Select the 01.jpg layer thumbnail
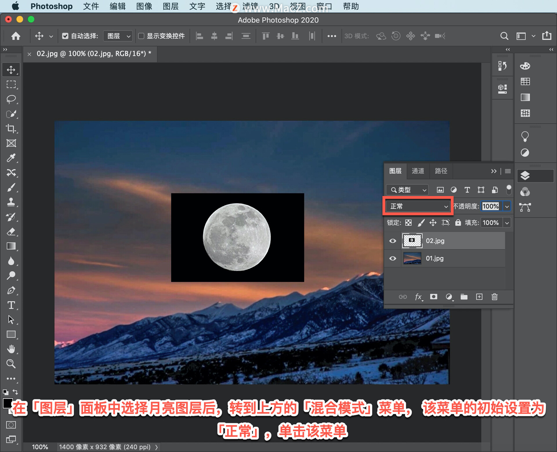 pos(412,258)
